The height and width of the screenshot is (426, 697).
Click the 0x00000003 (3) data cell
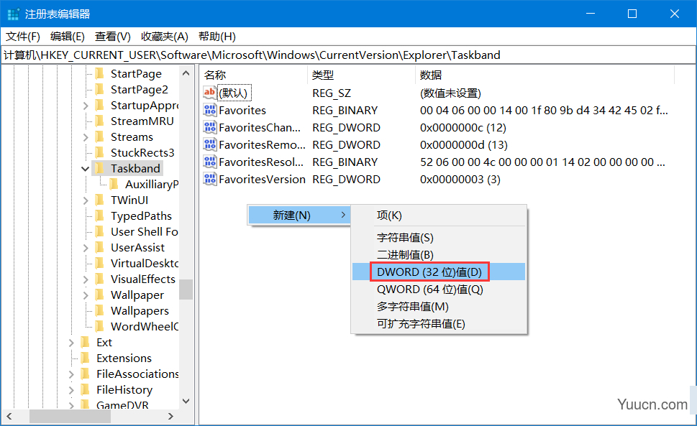pyautogui.click(x=460, y=180)
